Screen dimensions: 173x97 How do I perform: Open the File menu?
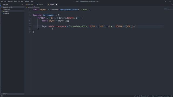tap(2, 1)
